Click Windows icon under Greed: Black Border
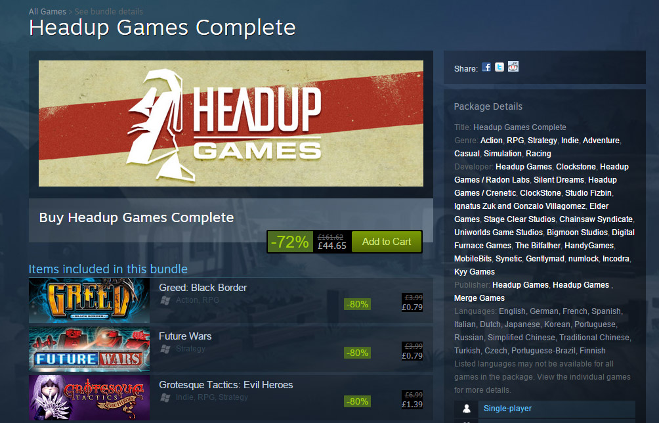Image resolution: width=659 pixels, height=423 pixels. point(165,300)
